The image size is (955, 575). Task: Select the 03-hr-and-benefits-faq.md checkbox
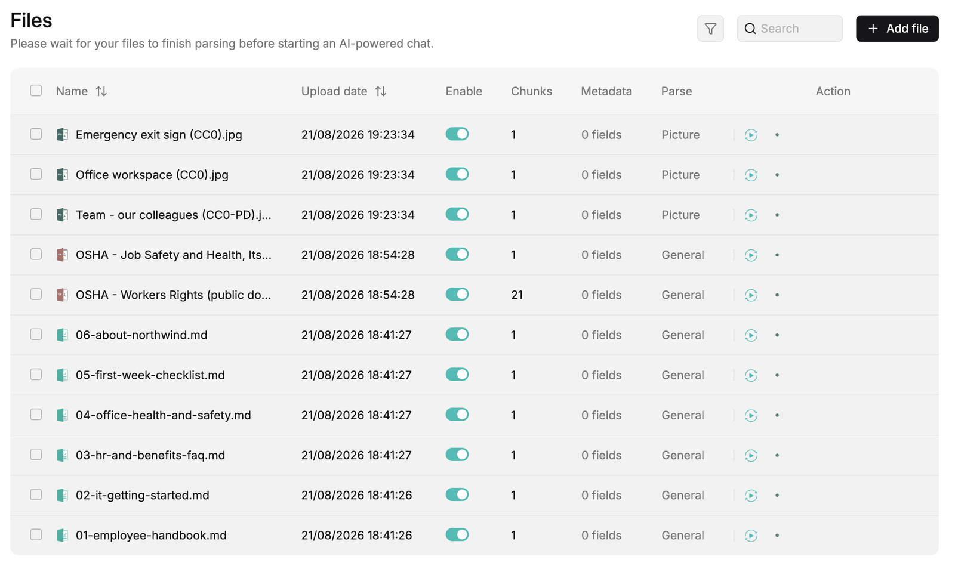click(36, 455)
